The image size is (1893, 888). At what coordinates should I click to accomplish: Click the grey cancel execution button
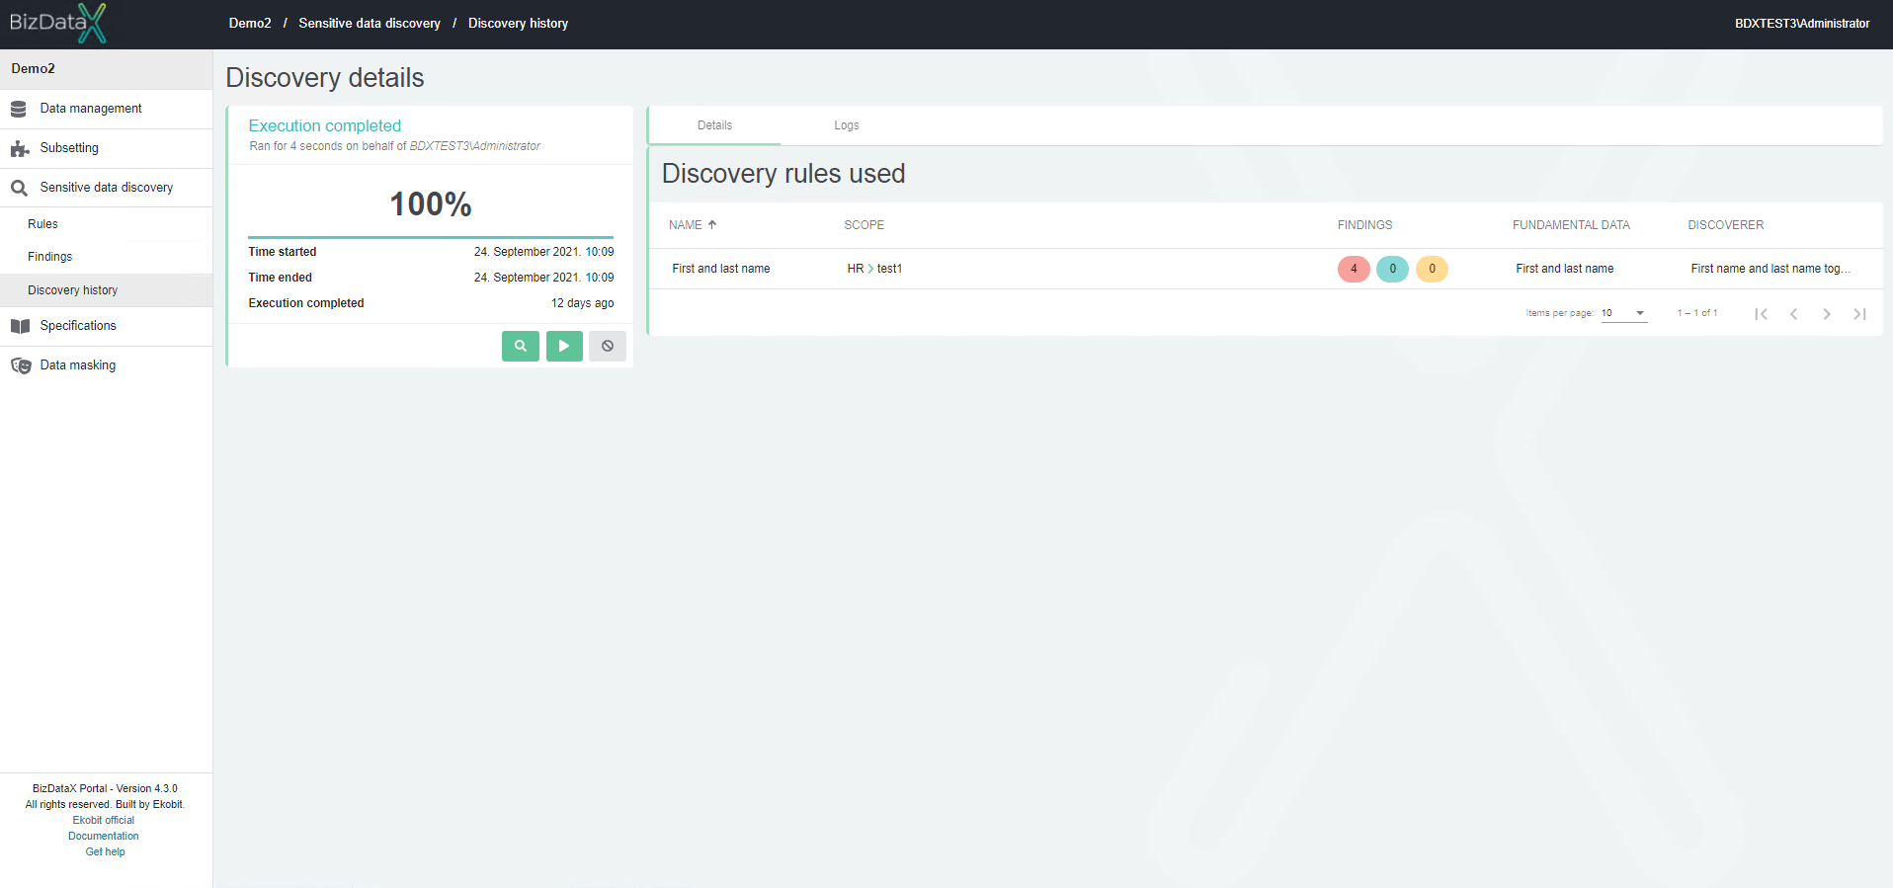coord(608,346)
